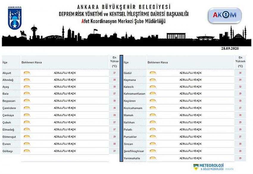This screenshot has width=253, height=174.
Task: Click the weather icon in Gölbaşı row
Action: tap(27, 151)
